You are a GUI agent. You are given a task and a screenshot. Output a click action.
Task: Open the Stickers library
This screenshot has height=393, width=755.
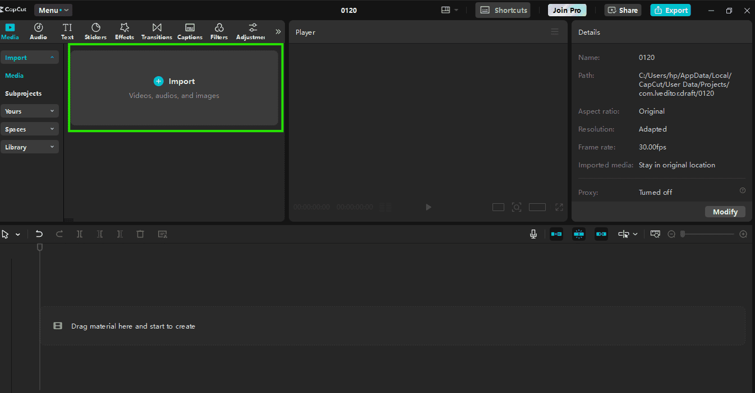coord(95,31)
